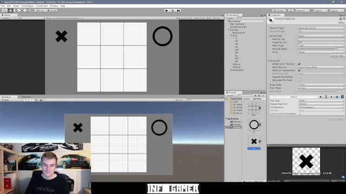Open the Filter Mode dropdown
This screenshot has height=194, width=346.
point(321,88)
